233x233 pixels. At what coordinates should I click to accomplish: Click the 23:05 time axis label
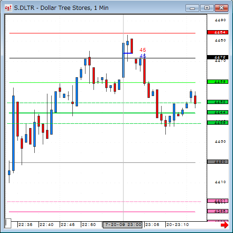pos(152,225)
